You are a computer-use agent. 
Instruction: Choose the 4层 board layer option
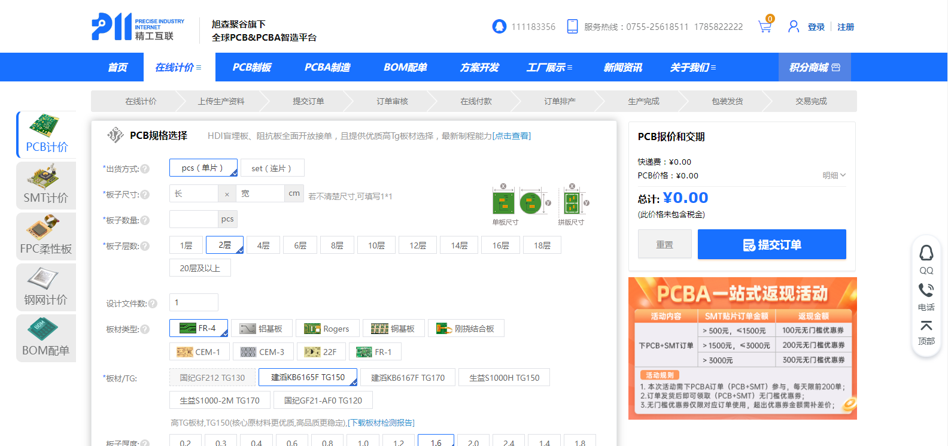(x=263, y=245)
